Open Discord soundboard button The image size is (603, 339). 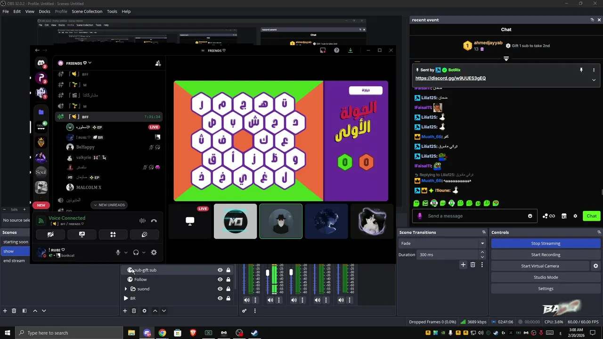145,234
